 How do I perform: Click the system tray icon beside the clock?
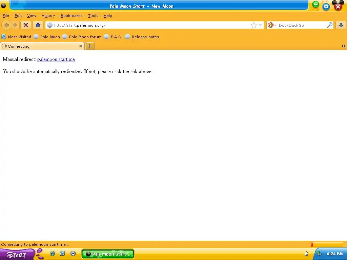coord(319,254)
